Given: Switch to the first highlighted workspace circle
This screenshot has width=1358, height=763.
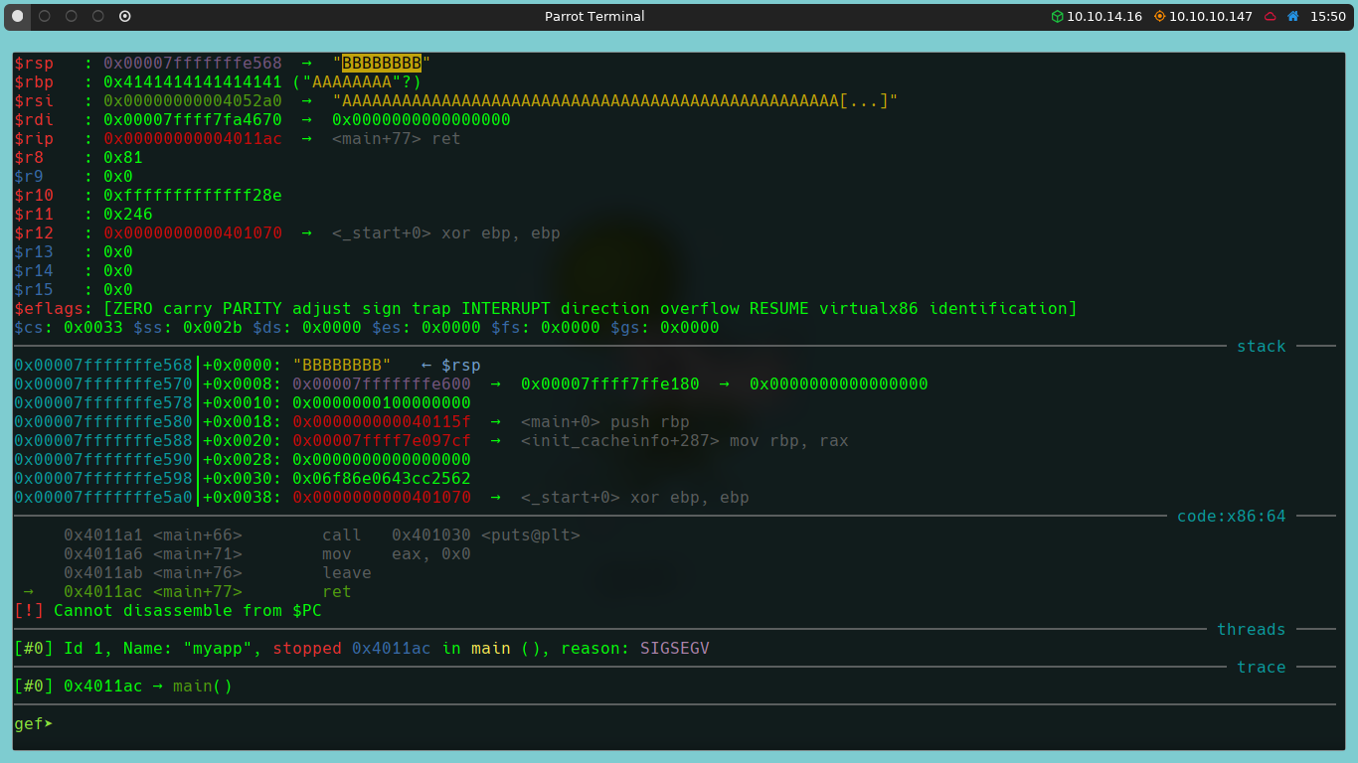Looking at the screenshot, I should pyautogui.click(x=18, y=16).
